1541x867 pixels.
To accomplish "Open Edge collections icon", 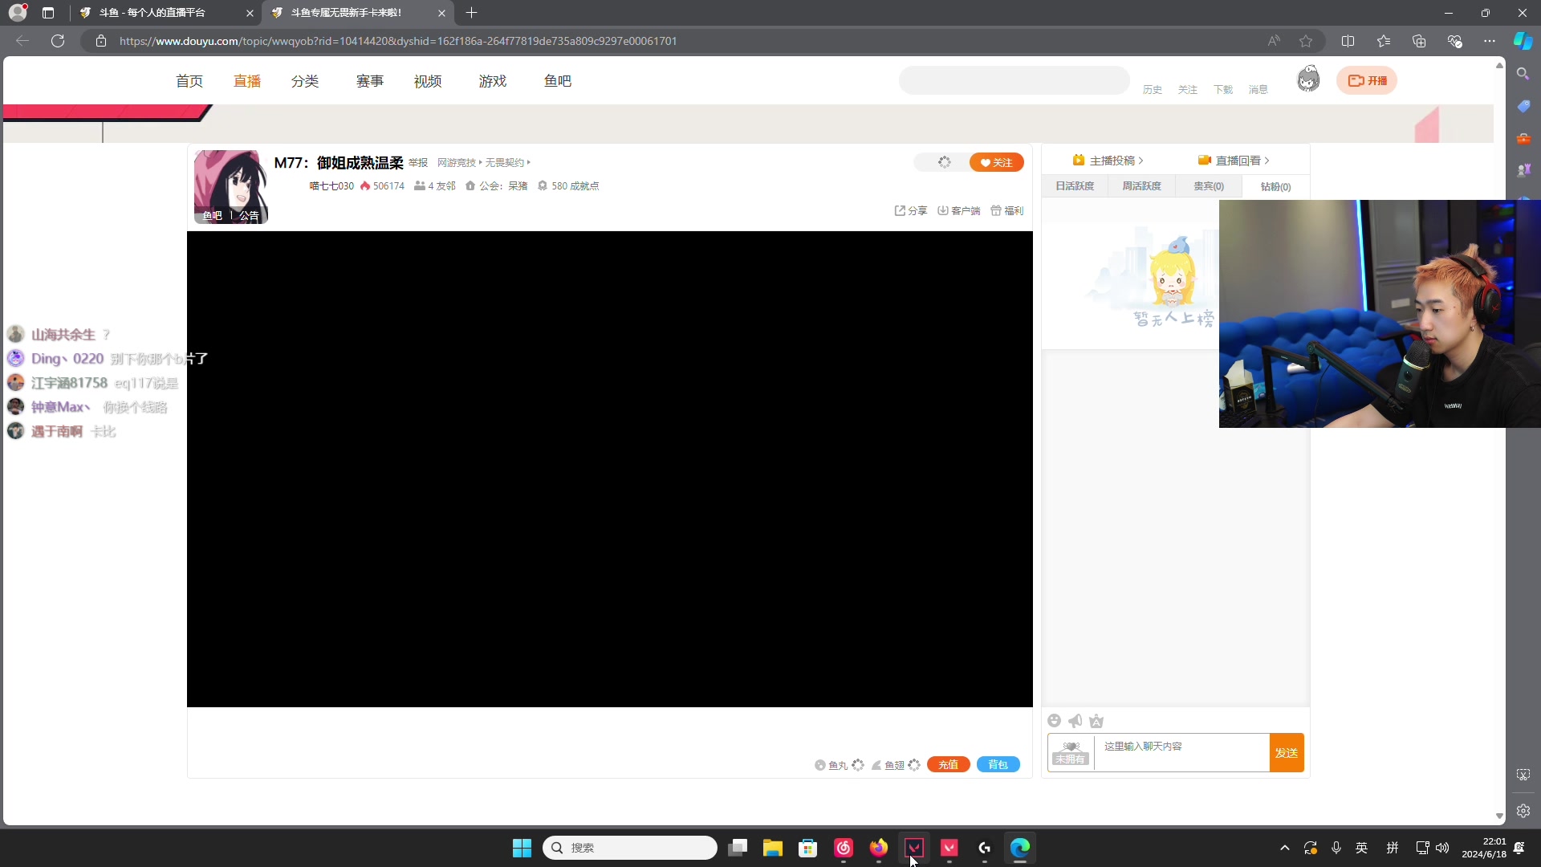I will (x=1418, y=41).
